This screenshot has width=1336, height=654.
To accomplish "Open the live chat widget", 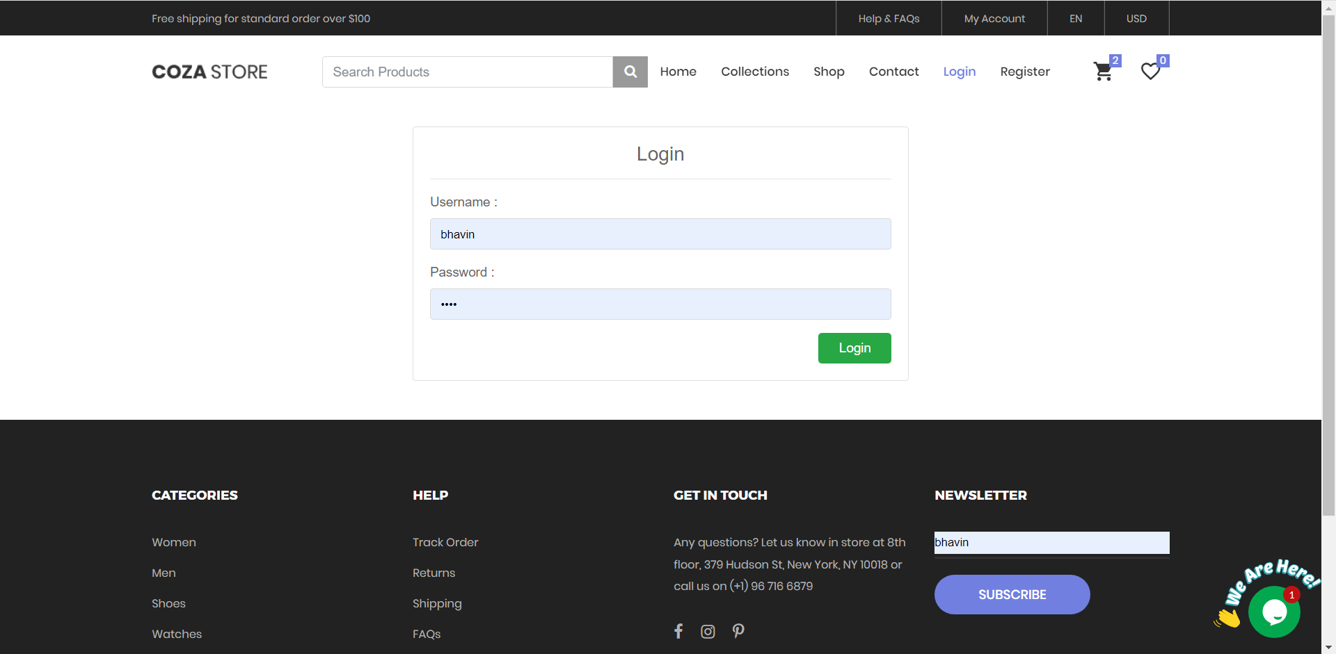I will pyautogui.click(x=1275, y=611).
